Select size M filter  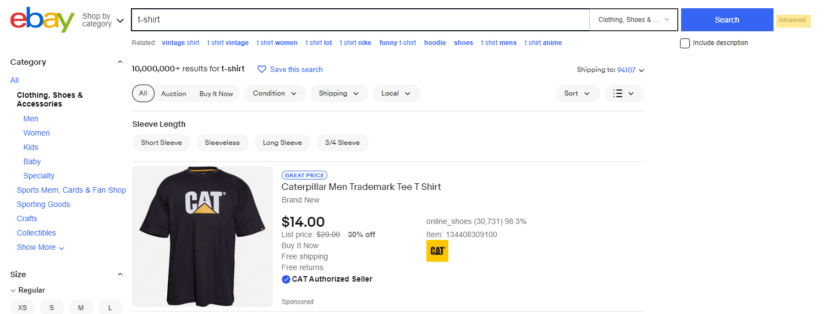(81, 307)
